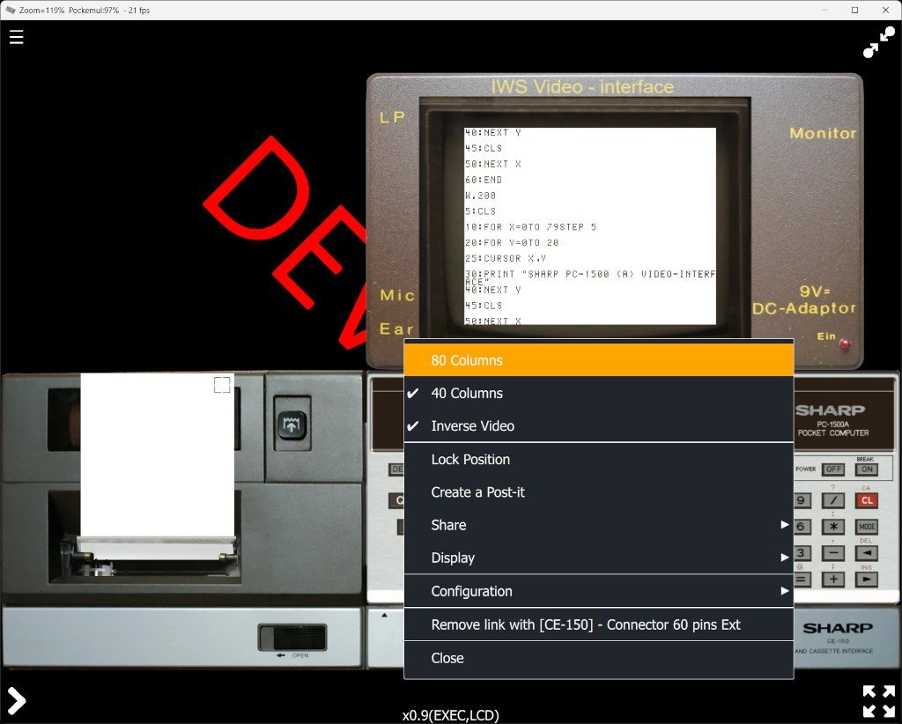Click the red Ein power LED
Screen dimensions: 902x724
tap(844, 344)
